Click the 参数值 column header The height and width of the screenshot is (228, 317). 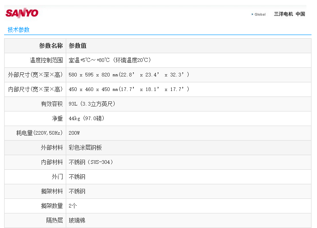coord(78,46)
